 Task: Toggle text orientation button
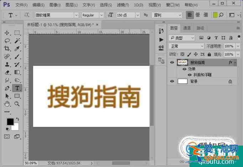[27, 15]
